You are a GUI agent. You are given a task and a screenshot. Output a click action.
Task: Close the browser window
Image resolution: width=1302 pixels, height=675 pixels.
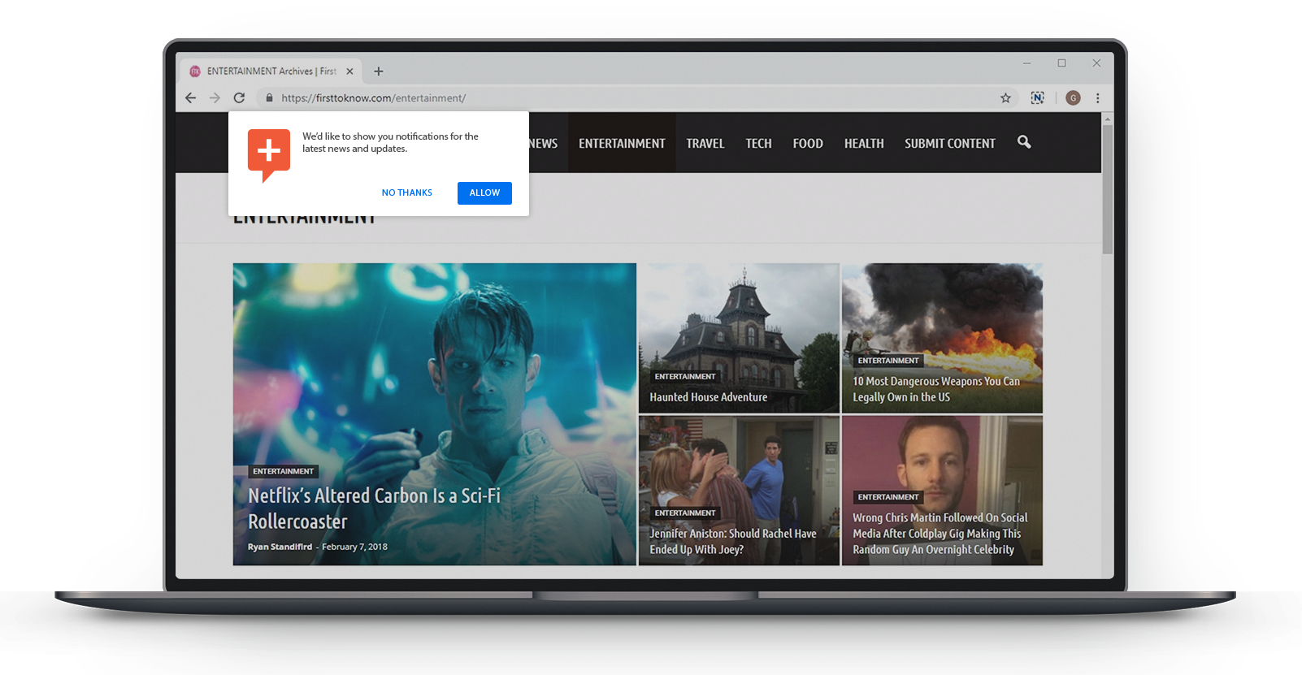click(1096, 63)
